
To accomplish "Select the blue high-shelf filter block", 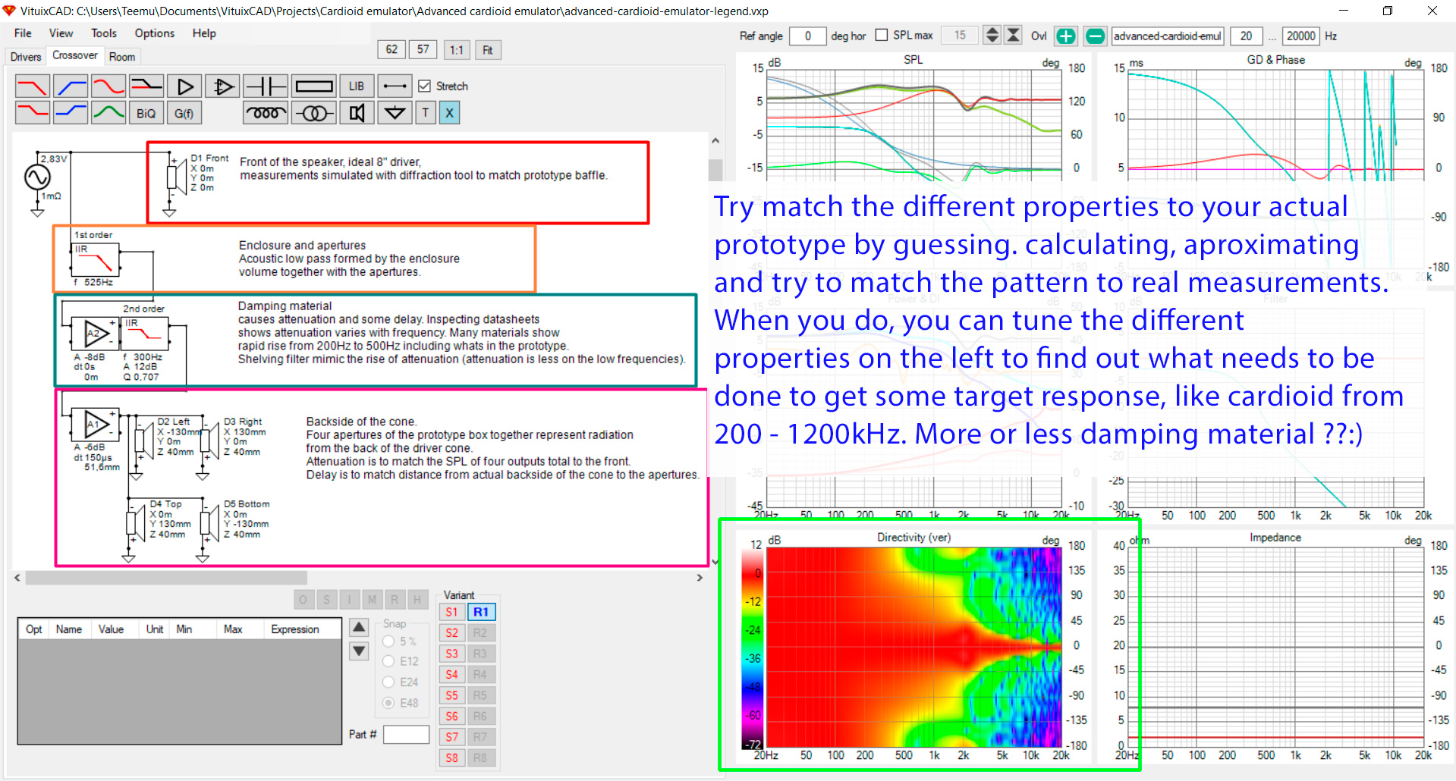I will click(x=71, y=113).
